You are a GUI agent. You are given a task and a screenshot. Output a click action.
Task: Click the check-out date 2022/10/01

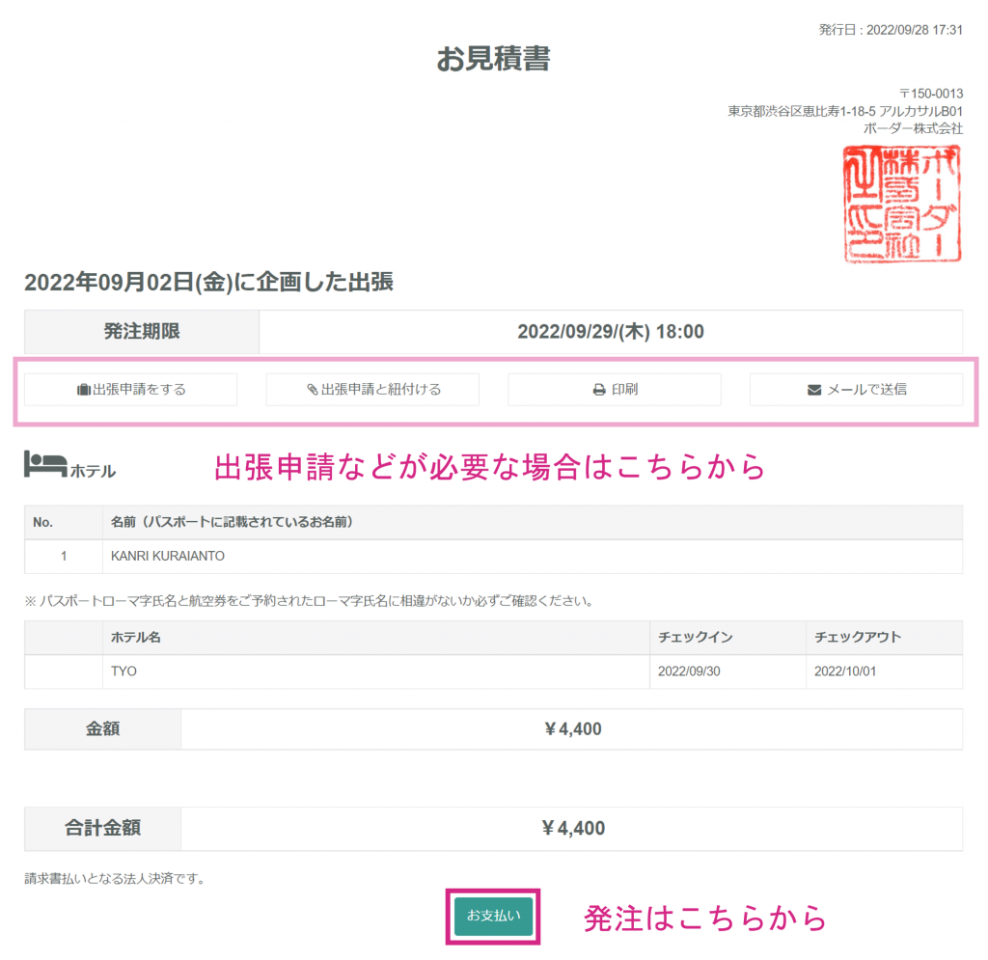pos(845,672)
